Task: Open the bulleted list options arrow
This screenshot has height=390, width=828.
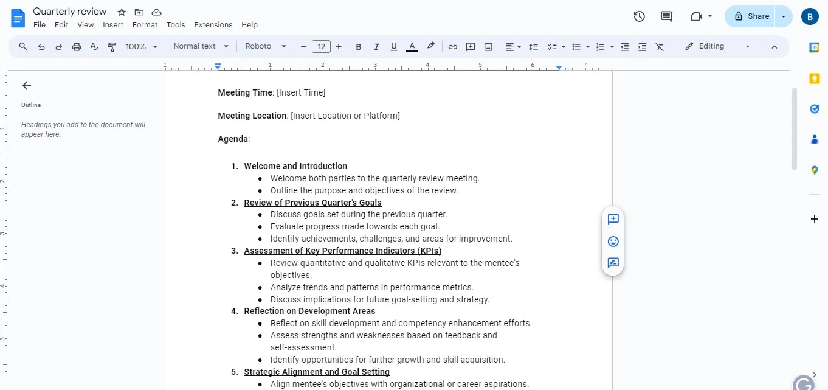Action: point(588,47)
